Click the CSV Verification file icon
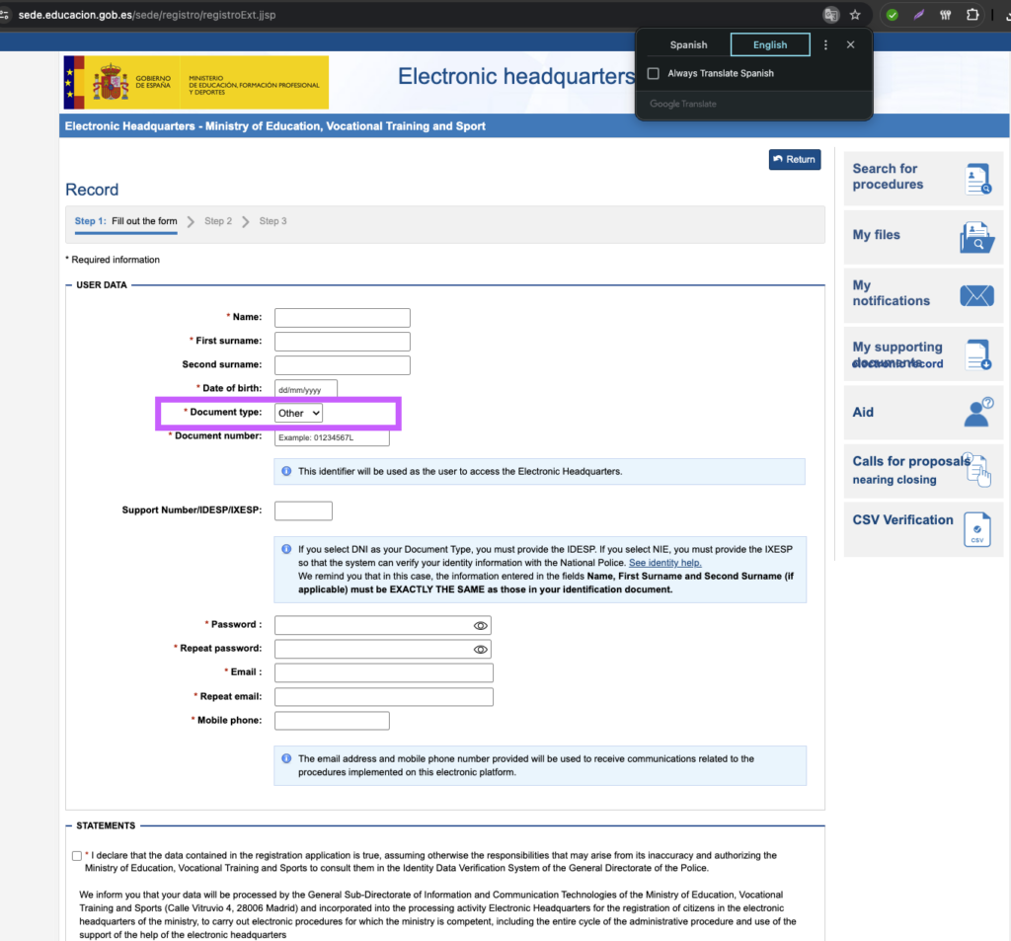1011x941 pixels. [977, 529]
